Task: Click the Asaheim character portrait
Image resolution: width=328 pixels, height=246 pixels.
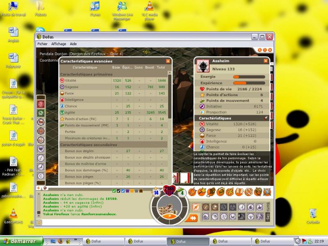Action: (x=203, y=66)
